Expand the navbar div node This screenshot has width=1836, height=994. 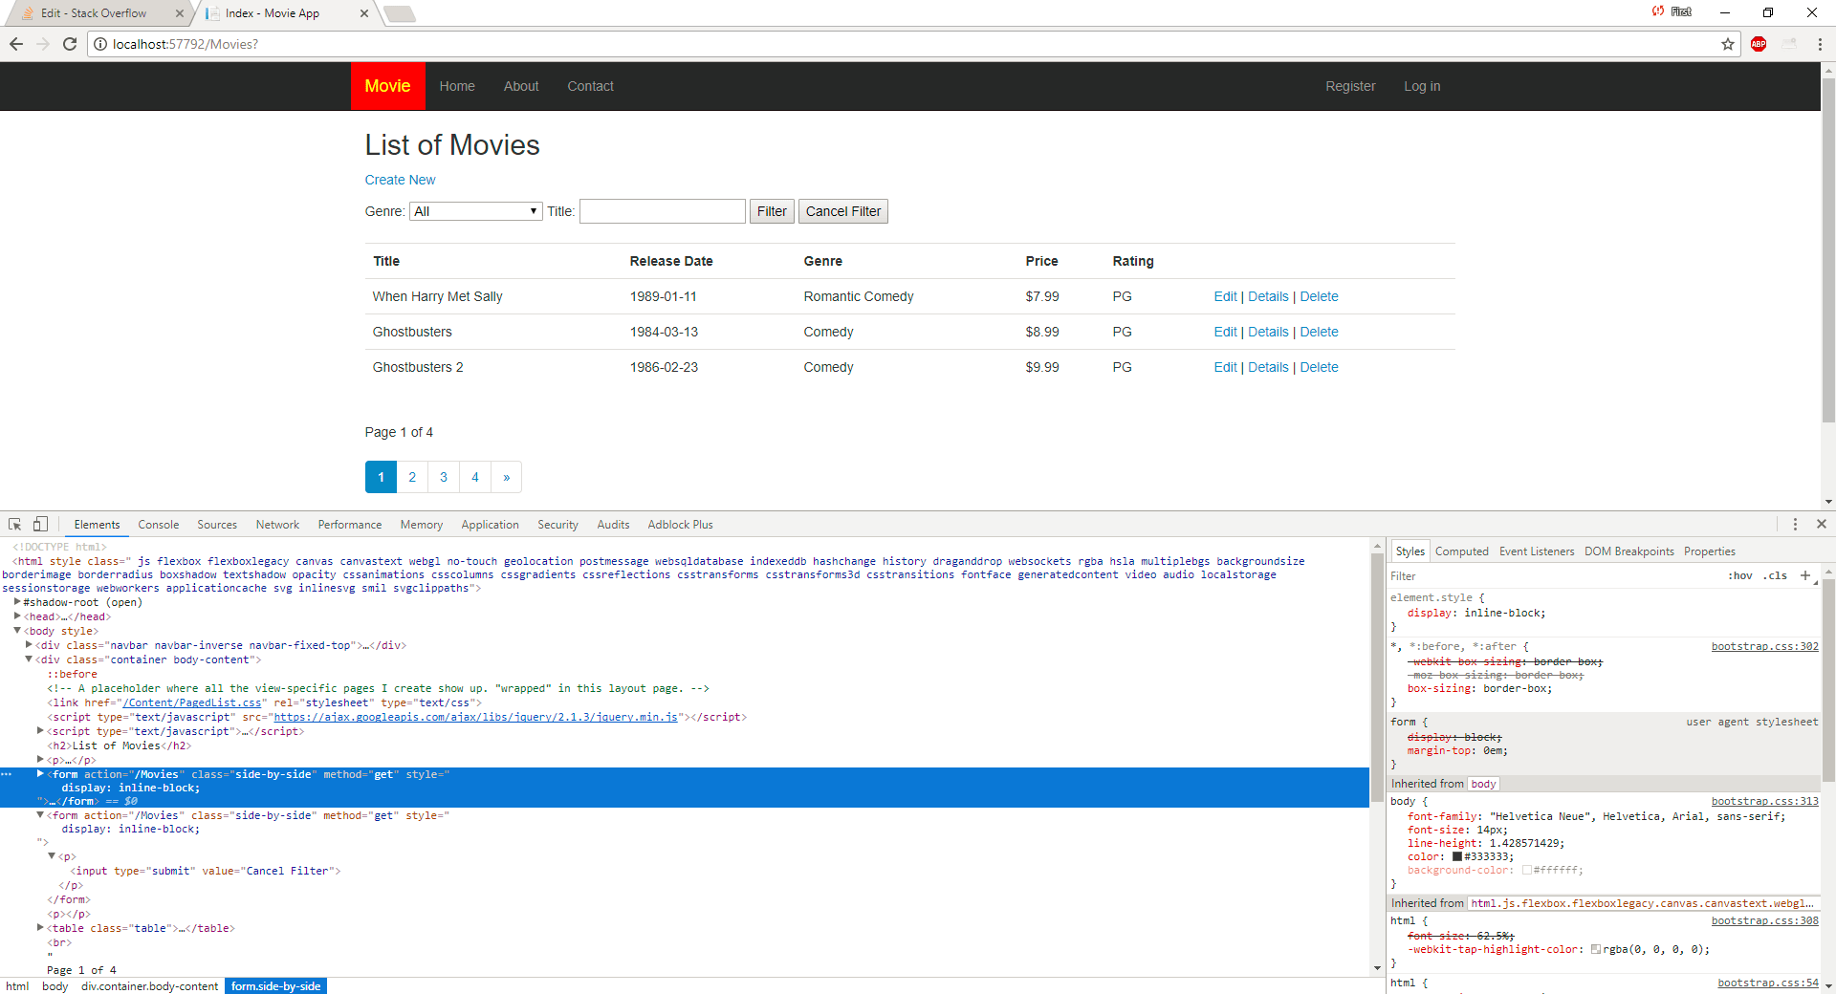[29, 645]
